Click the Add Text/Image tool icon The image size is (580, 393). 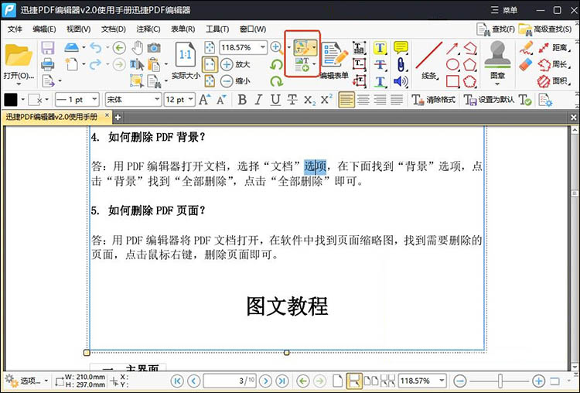pos(302,64)
